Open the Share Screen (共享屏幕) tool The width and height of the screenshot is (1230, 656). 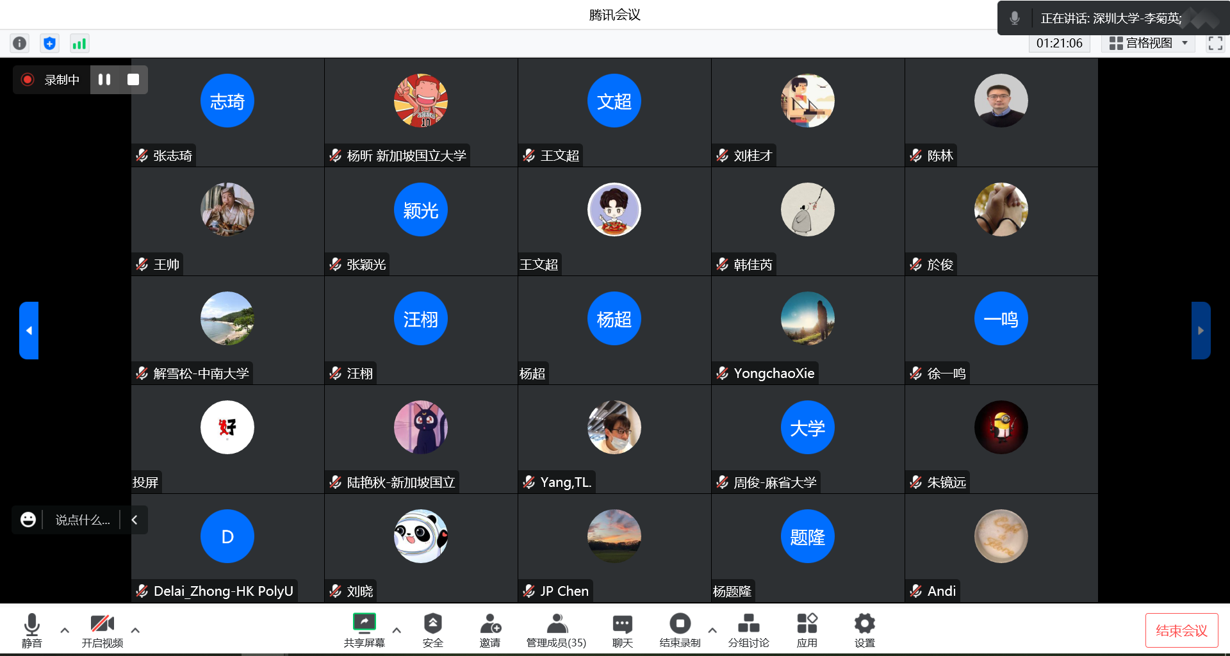coord(364,630)
